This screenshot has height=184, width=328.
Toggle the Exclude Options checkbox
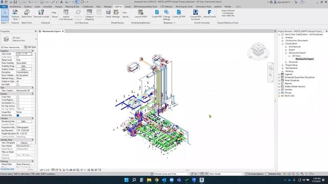pyautogui.click(x=247, y=174)
